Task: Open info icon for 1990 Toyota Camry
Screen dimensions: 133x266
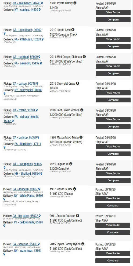Action: point(75,3)
